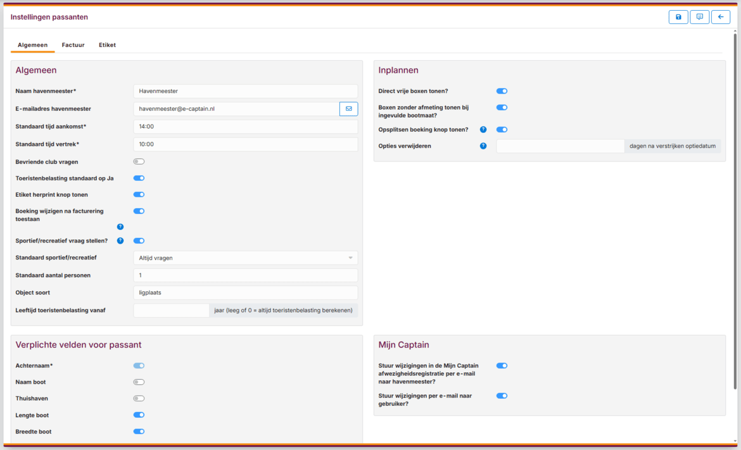Click help icon beside Opties verwijderen
The image size is (741, 450).
pyautogui.click(x=483, y=146)
